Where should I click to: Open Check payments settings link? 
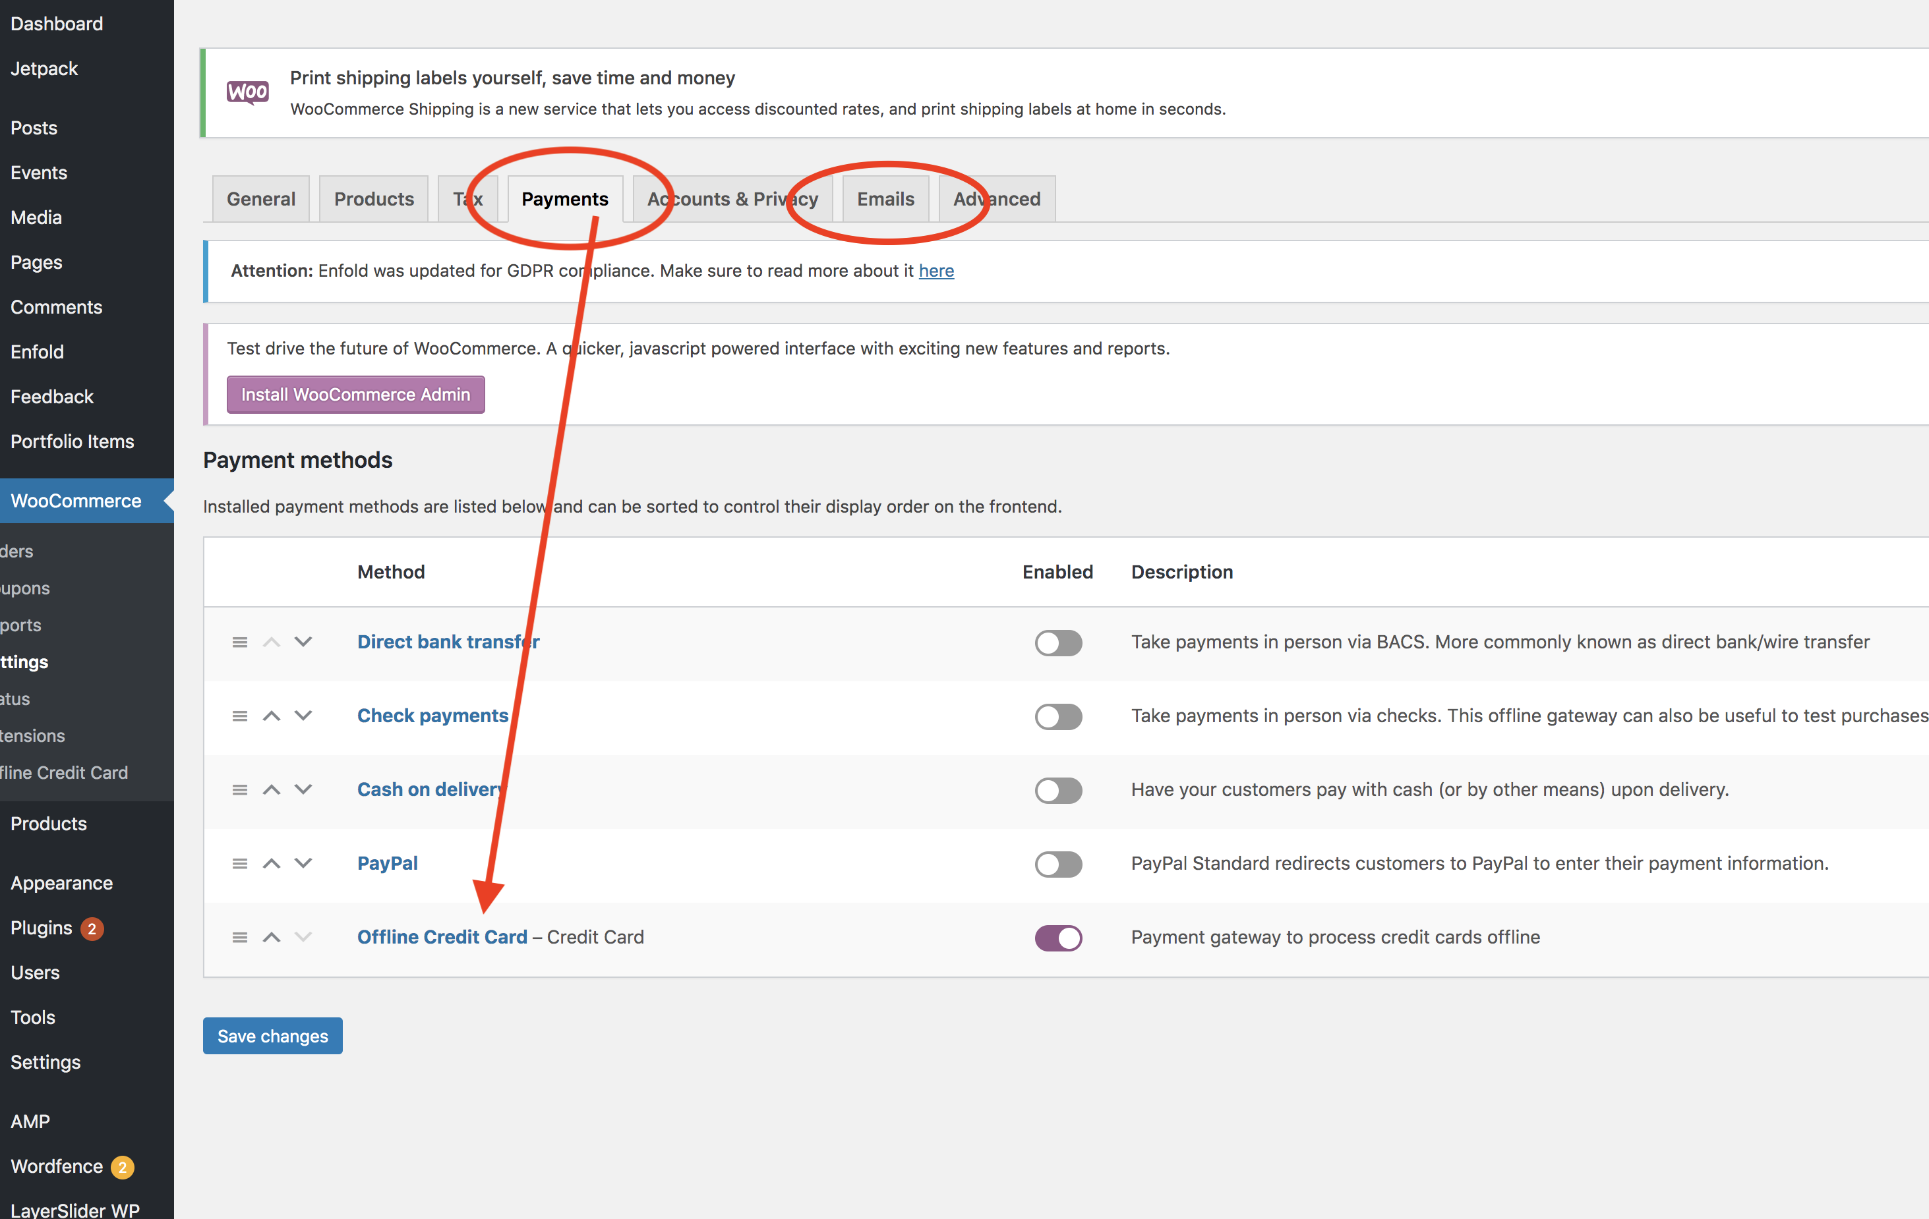432,715
